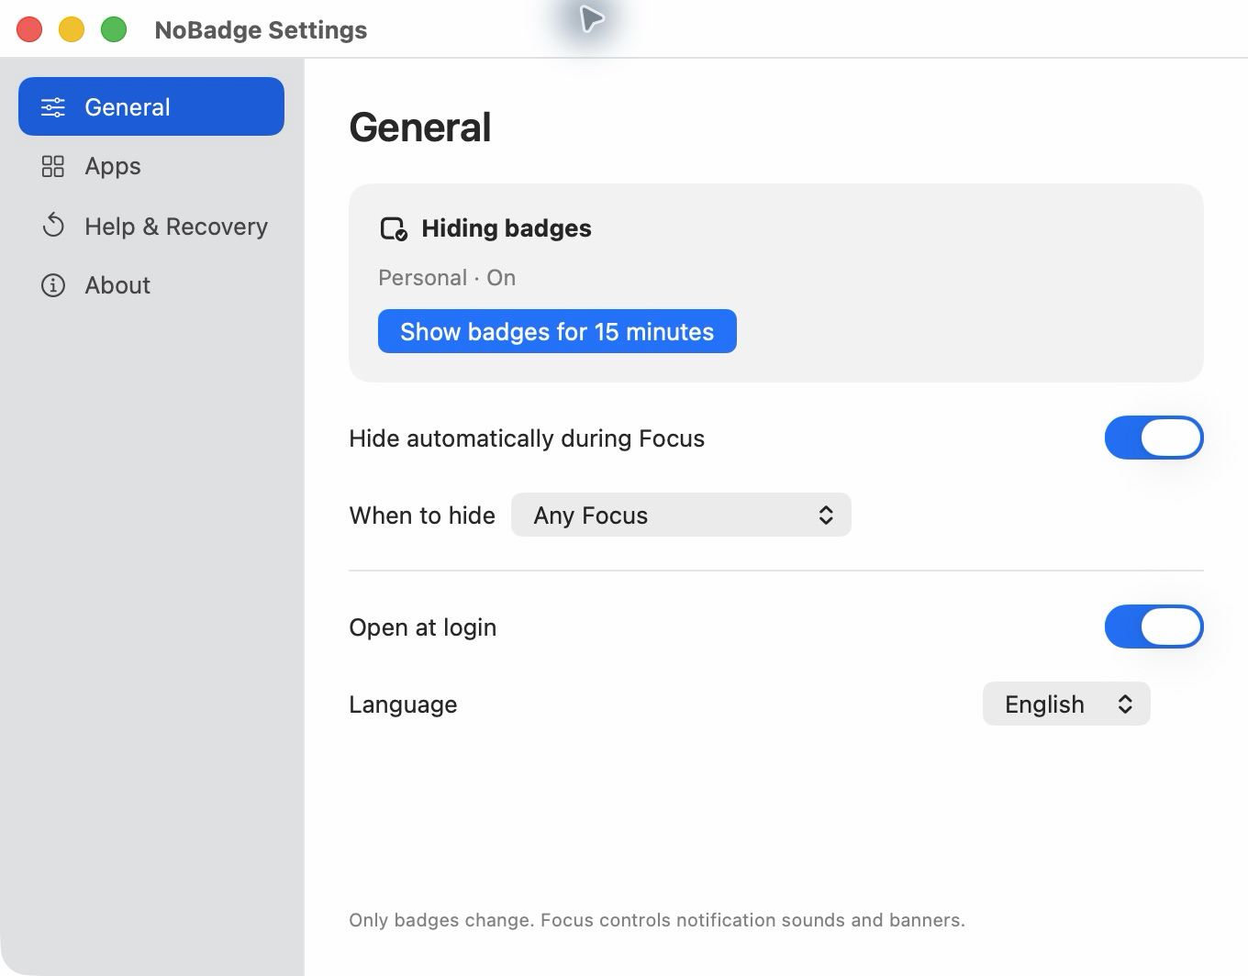This screenshot has height=976, width=1248.
Task: Click the Hiding badges heading
Action: (507, 228)
